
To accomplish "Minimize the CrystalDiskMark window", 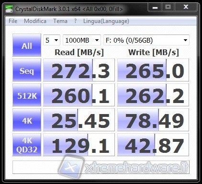I will tap(155, 7).
